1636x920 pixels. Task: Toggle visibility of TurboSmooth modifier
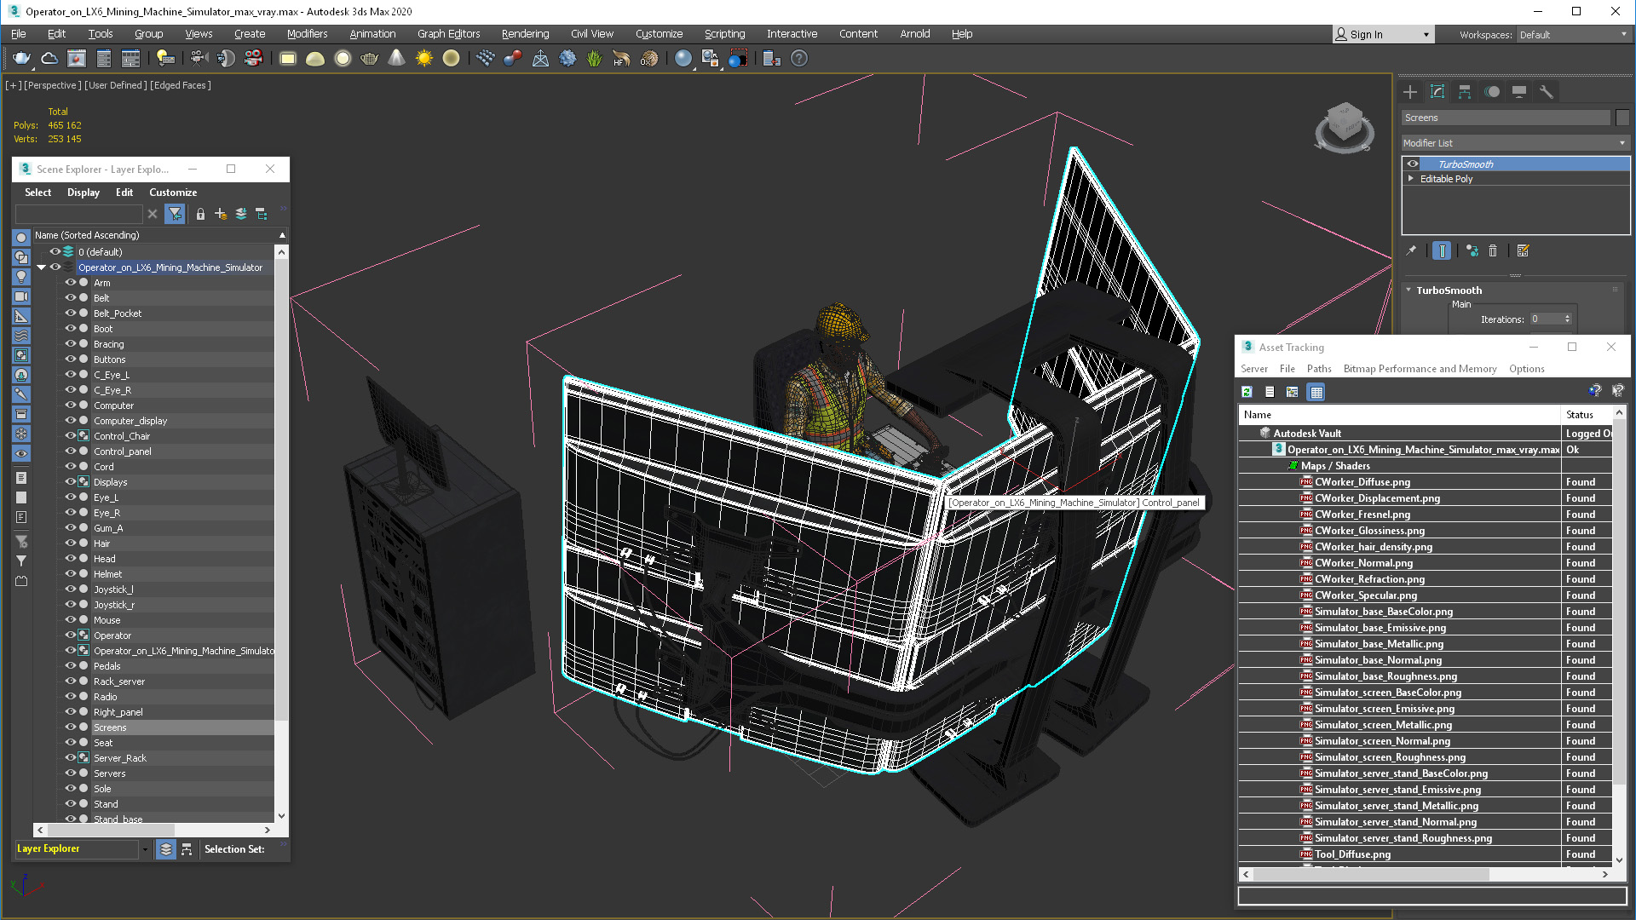point(1413,164)
